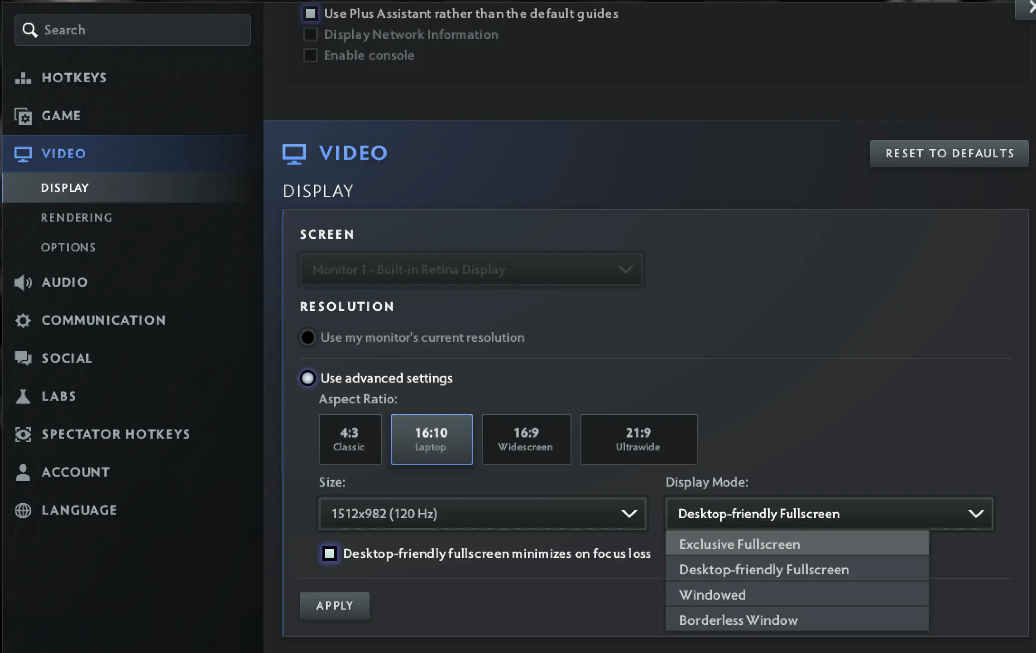Click the Account person icon
Image resolution: width=1036 pixels, height=653 pixels.
[23, 472]
